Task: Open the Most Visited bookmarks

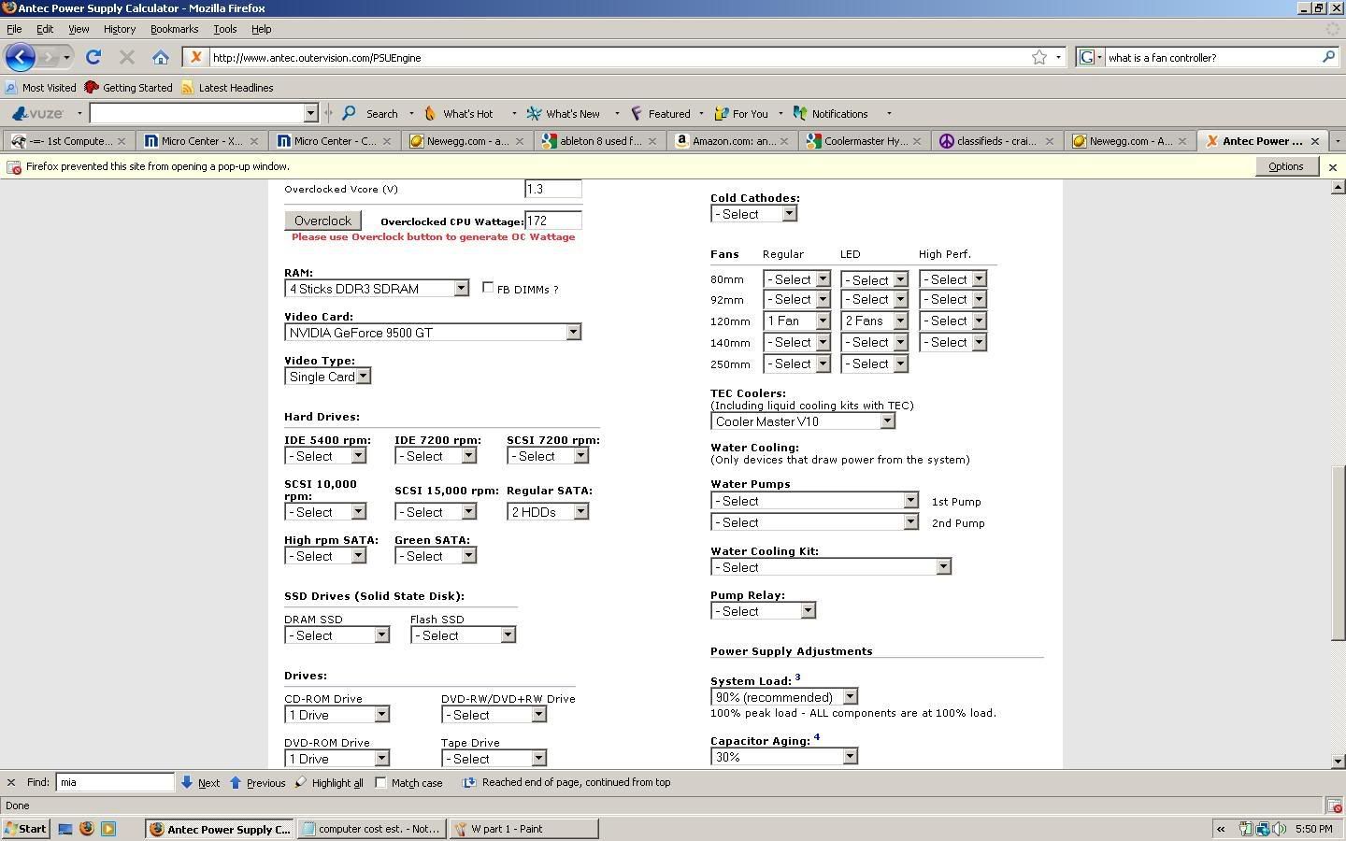Action: [x=41, y=87]
